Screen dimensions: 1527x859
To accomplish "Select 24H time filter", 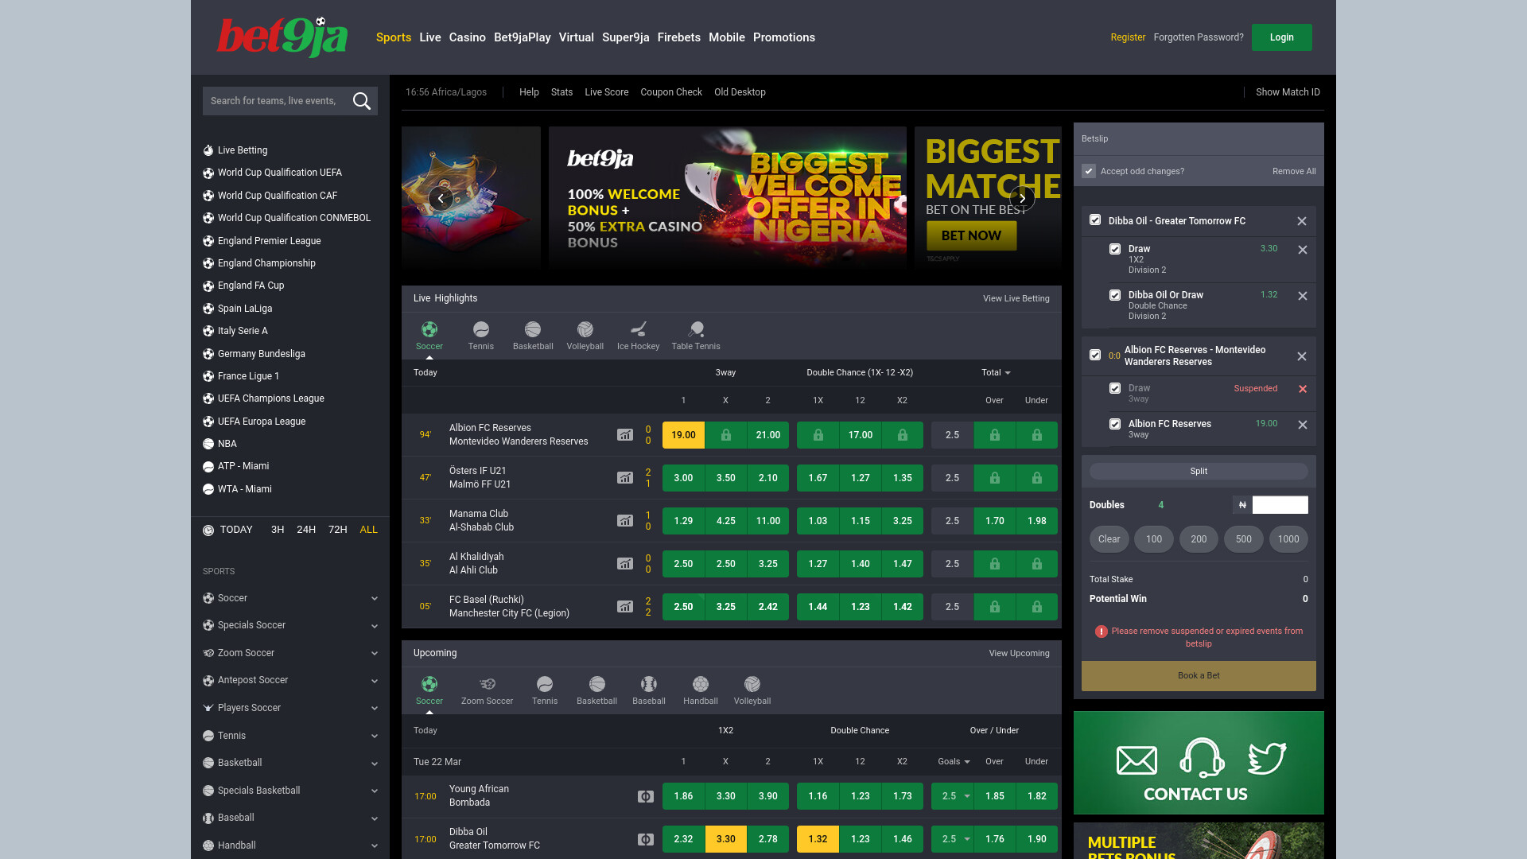I will click(x=306, y=530).
